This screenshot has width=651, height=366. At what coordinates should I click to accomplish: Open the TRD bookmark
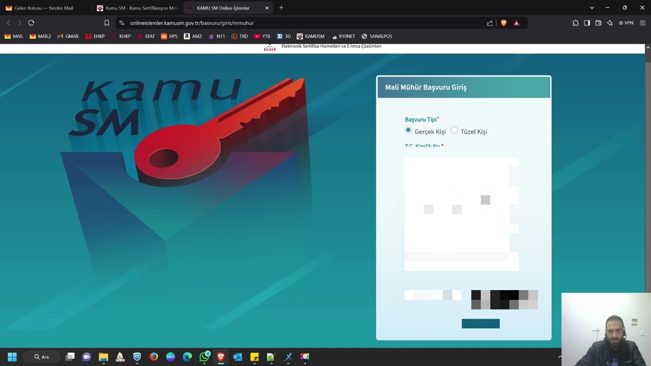[240, 37]
